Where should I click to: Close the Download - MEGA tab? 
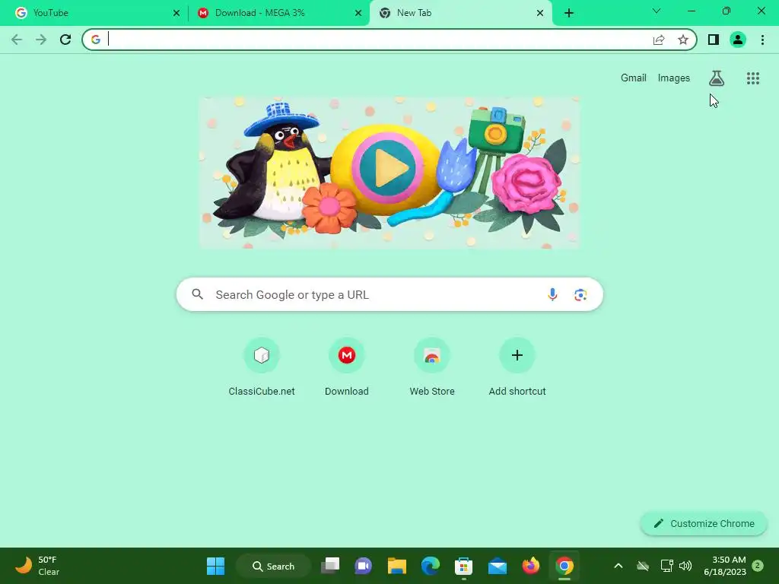358,13
